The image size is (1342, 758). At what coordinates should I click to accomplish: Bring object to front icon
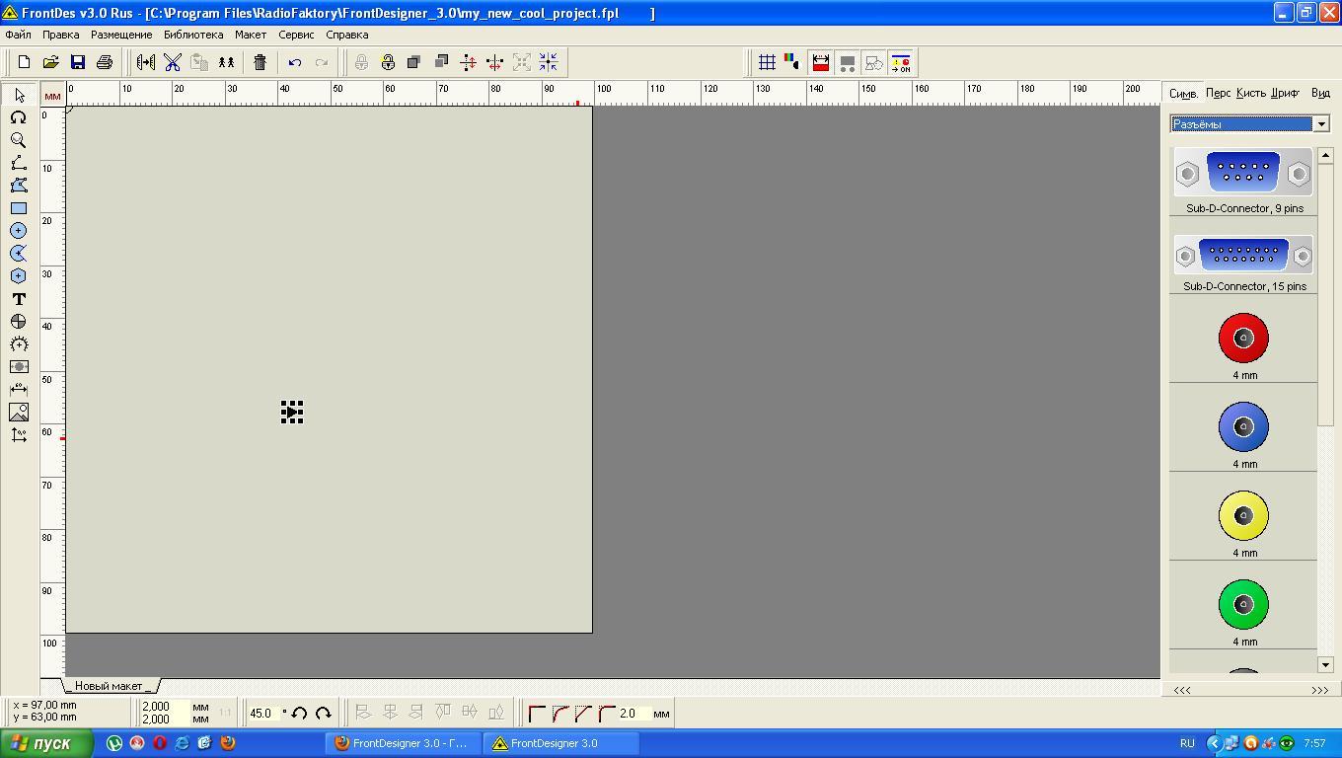(x=414, y=62)
